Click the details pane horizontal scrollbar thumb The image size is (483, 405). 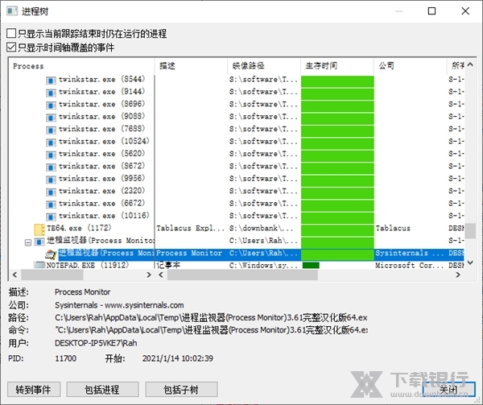click(x=242, y=275)
